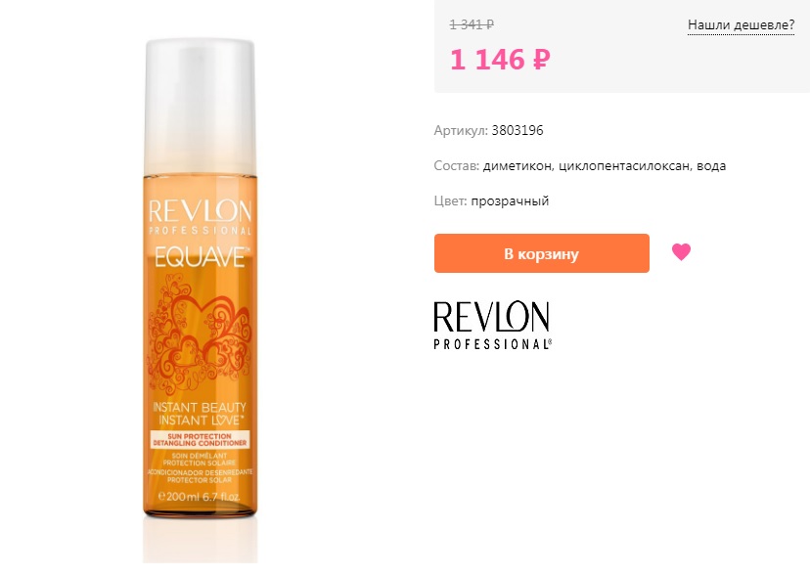This screenshot has height=577, width=810.
Task: Click the pink current price 1 146 ₽
Action: coord(500,60)
